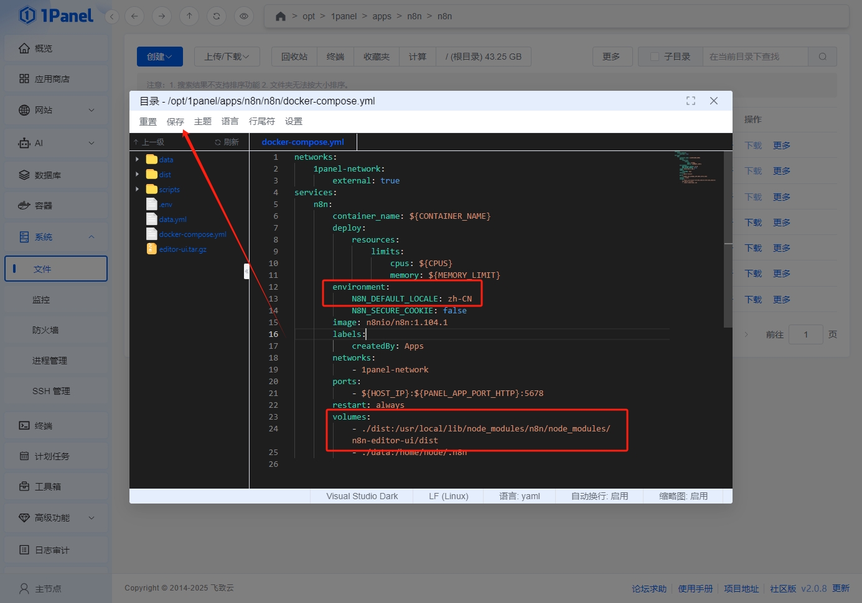Select docker-compose.yml in the file tree
Viewport: 862px width, 603px height.
192,234
